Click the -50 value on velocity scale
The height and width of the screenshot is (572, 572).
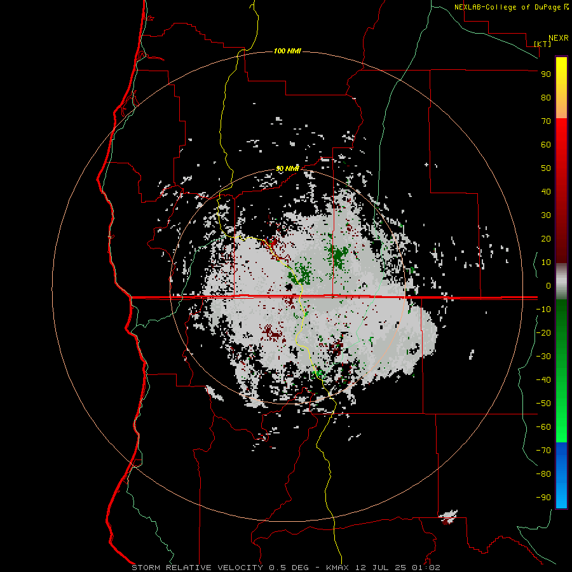pyautogui.click(x=543, y=404)
